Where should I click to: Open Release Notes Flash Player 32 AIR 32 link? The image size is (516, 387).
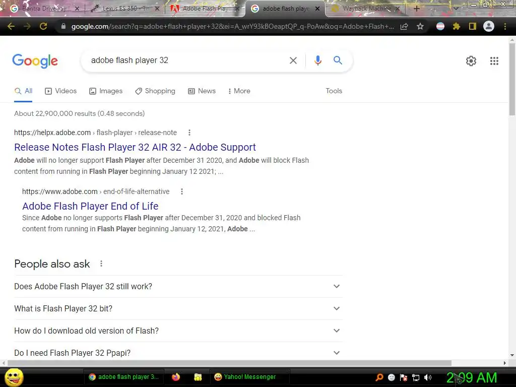pyautogui.click(x=135, y=147)
